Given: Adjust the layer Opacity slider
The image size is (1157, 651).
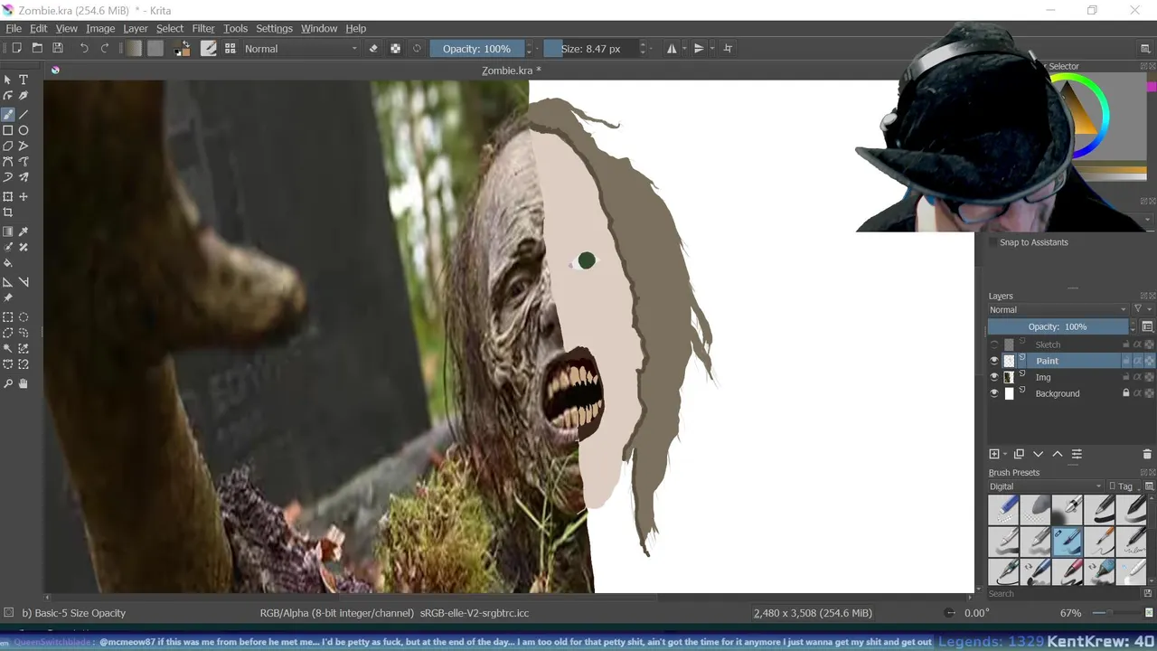Looking at the screenshot, I should 1058,326.
